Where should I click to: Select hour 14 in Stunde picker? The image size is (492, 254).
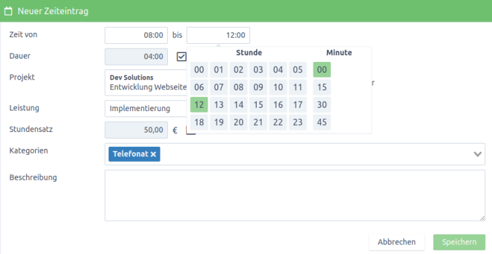pos(239,104)
